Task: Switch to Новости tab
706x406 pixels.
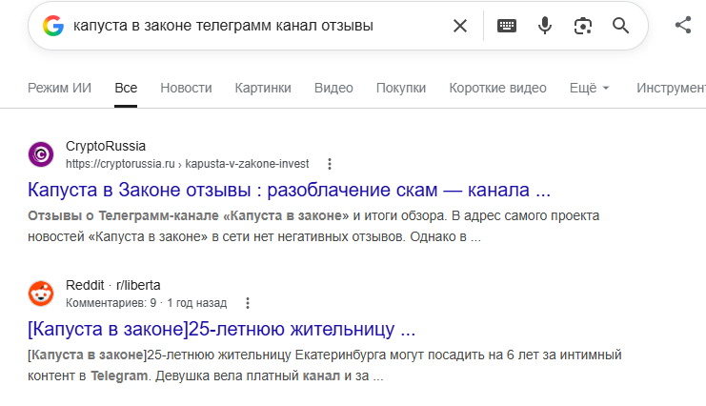Action: pos(186,88)
